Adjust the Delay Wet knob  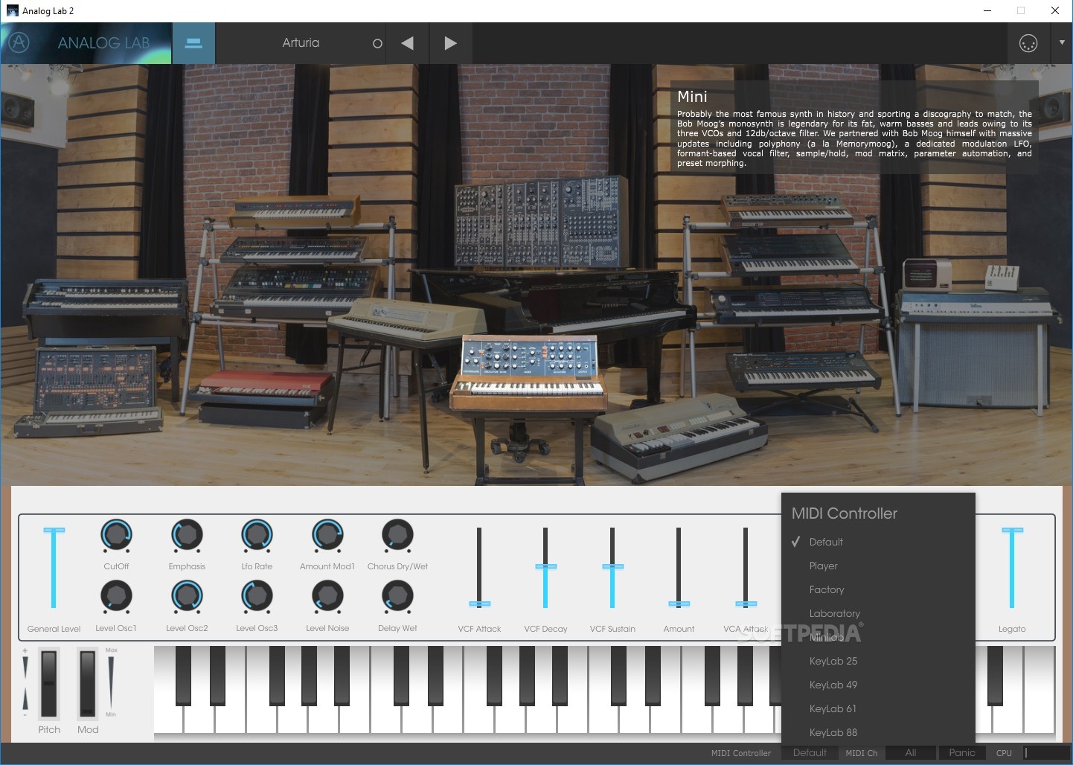click(x=397, y=596)
